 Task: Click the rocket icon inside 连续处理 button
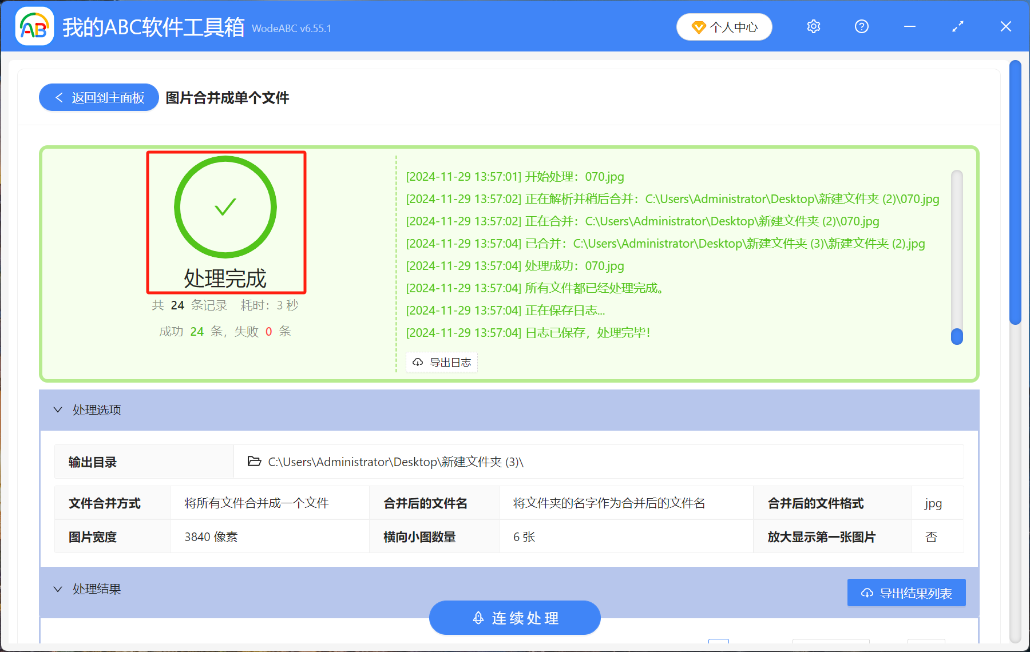click(x=478, y=618)
